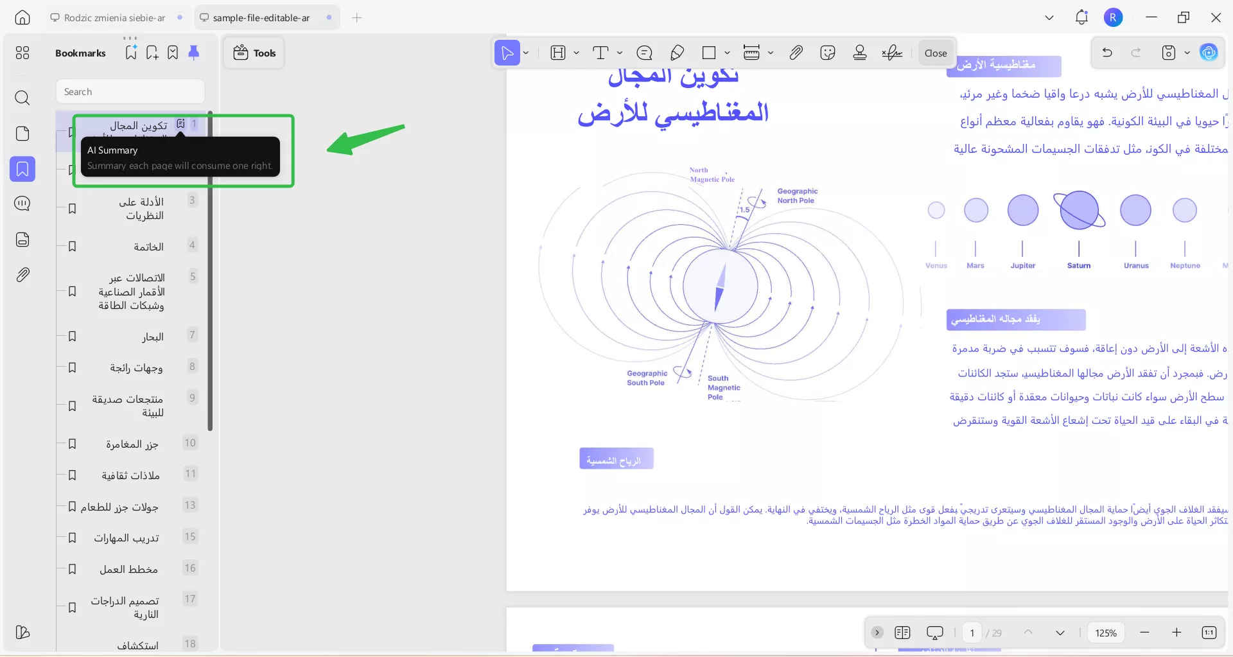Open the Shape tool dropdown
The image size is (1233, 657).
(x=727, y=53)
